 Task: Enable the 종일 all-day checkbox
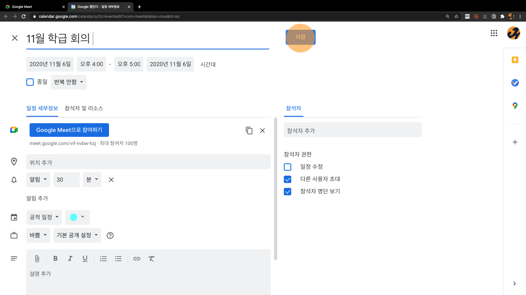tap(30, 82)
